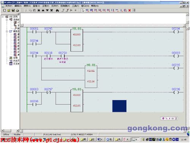Viewport: 190px width, 143px height.
Task: Click the binoculars Find icon
Action: coord(57,10)
